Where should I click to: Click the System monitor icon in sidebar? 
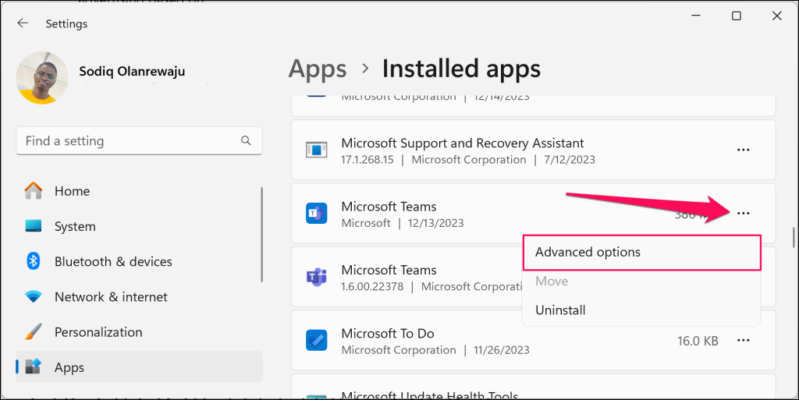tap(33, 226)
